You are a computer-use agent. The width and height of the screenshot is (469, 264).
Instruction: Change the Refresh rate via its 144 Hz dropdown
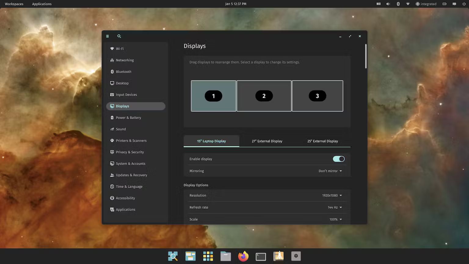coord(334,207)
